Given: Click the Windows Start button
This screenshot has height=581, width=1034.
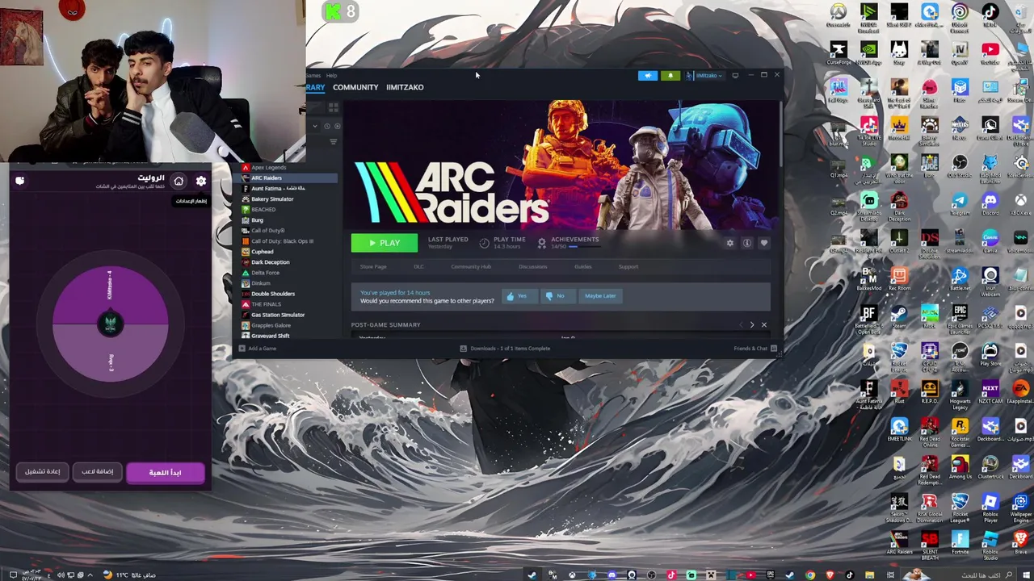Looking at the screenshot, I should coord(1024,575).
